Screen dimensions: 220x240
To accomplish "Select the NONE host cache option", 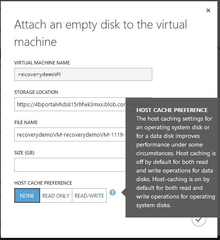I will click(x=27, y=195).
